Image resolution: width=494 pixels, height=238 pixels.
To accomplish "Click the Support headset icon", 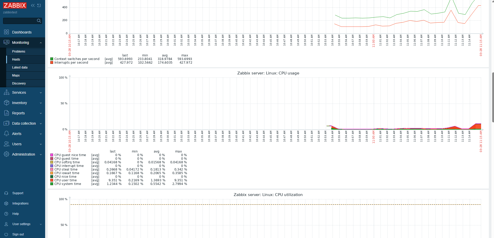I will click(6, 193).
